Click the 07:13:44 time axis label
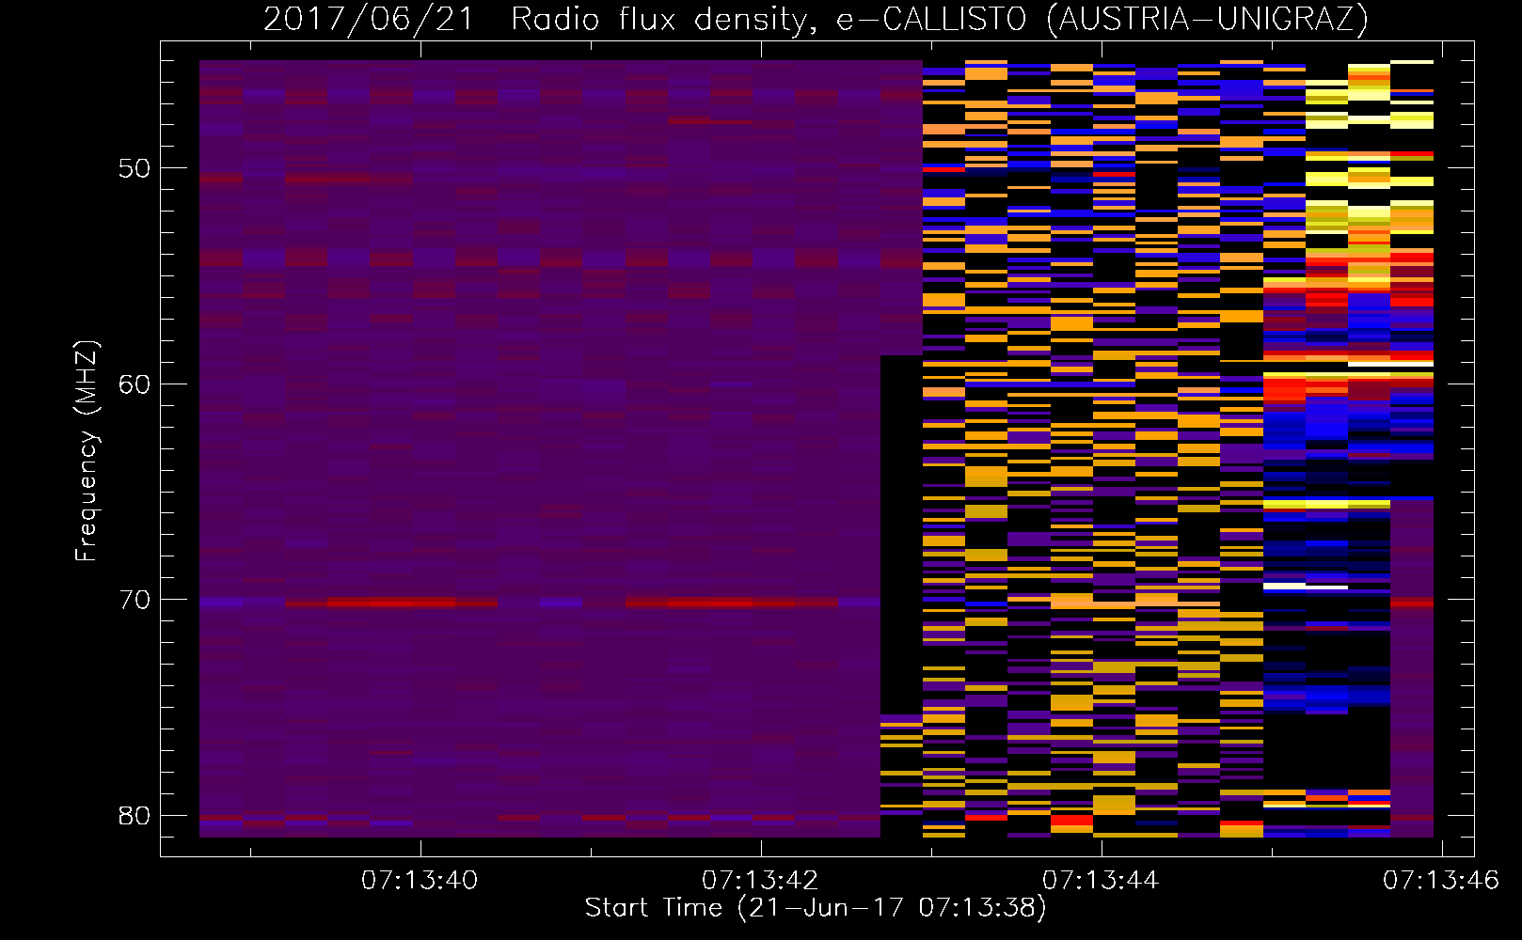Viewport: 1522px width, 940px height. [1101, 880]
